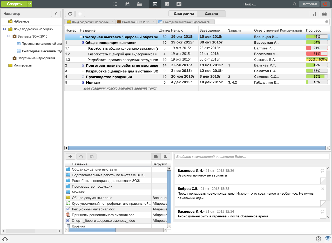Toggle favorite star in breadcrumb bar
This screenshot has height=243, width=332.
[x=327, y=22]
